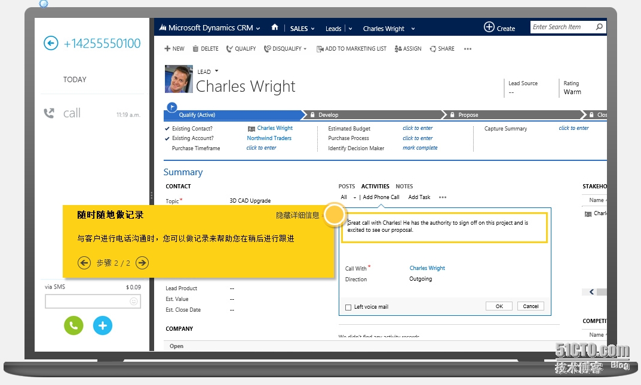Click the Warm rating value
Image resolution: width=641 pixels, height=385 pixels.
[x=572, y=92]
